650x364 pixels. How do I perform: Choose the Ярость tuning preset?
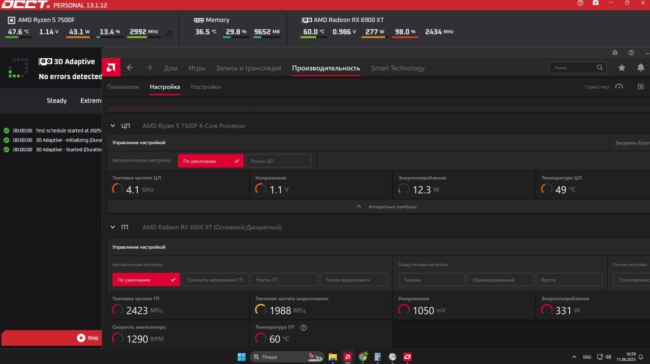(x=569, y=280)
